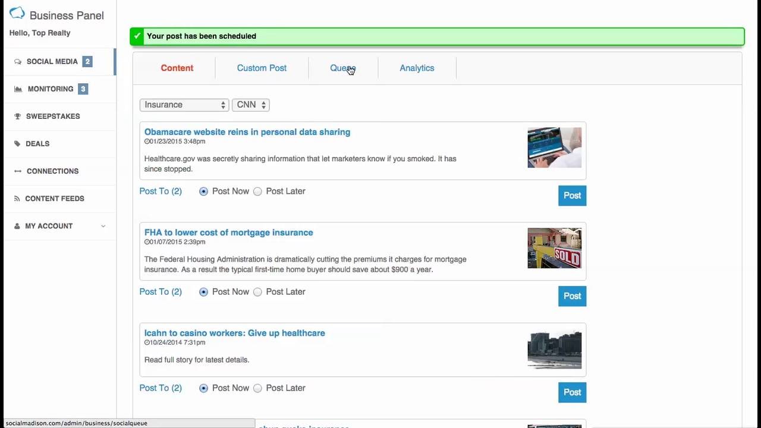Click the Connections arrows icon

(18, 171)
